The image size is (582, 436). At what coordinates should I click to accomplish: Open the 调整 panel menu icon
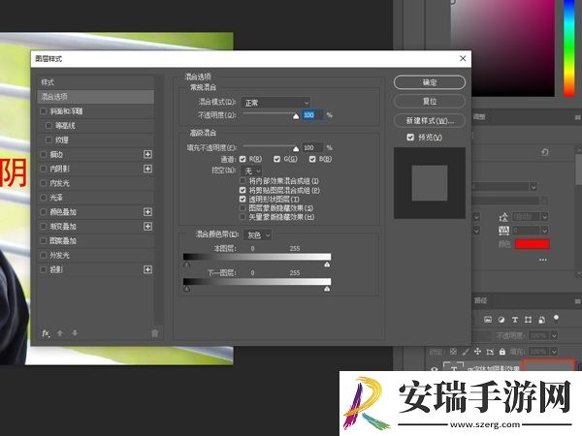(x=577, y=117)
